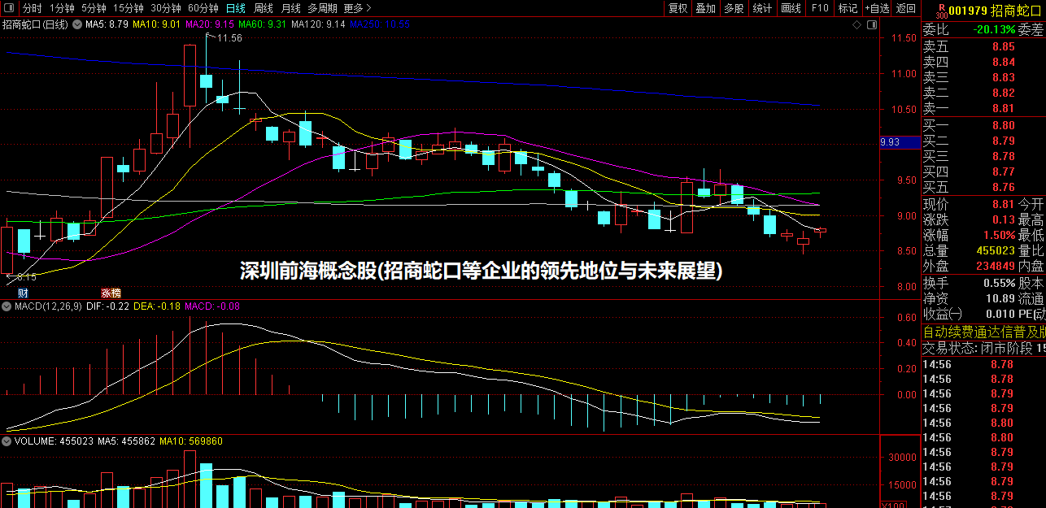This screenshot has height=508, width=1046.
Task: Click MA250: 10.55 indicator label
Action: [380, 24]
